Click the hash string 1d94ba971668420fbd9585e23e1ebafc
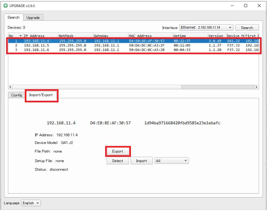 pyautogui.click(x=182, y=123)
